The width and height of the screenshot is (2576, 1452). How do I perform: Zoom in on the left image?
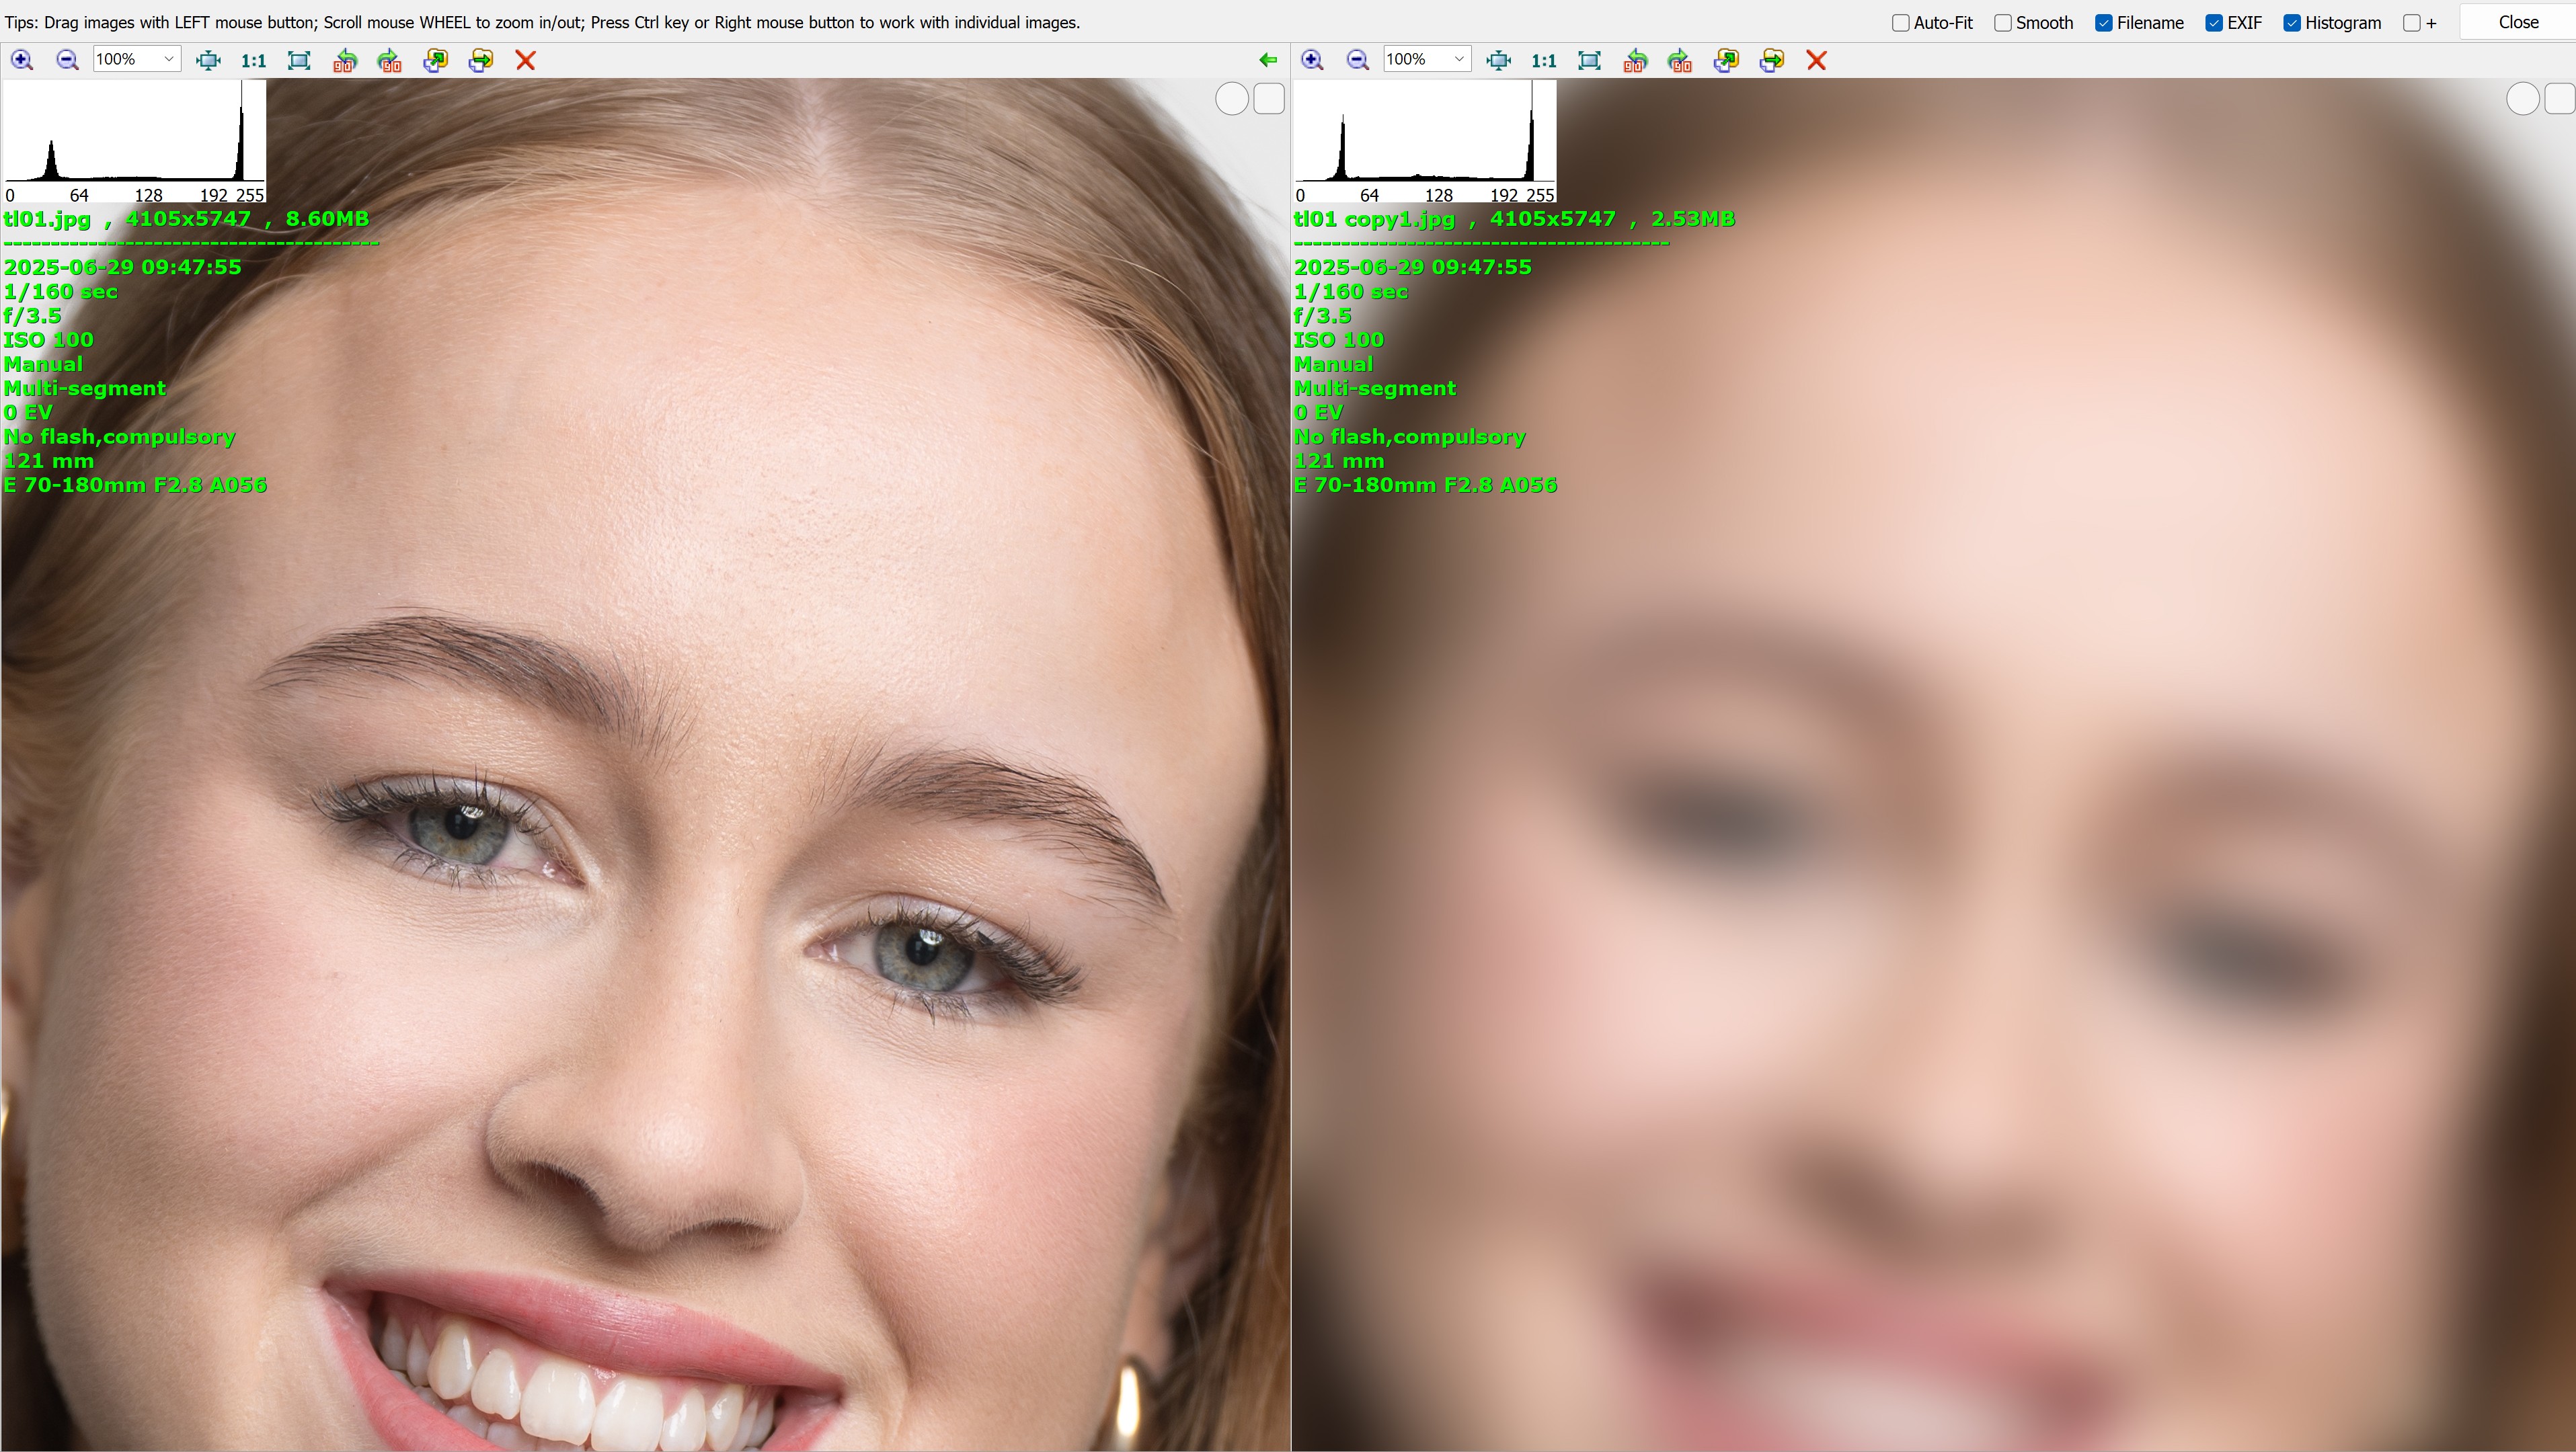(21, 60)
